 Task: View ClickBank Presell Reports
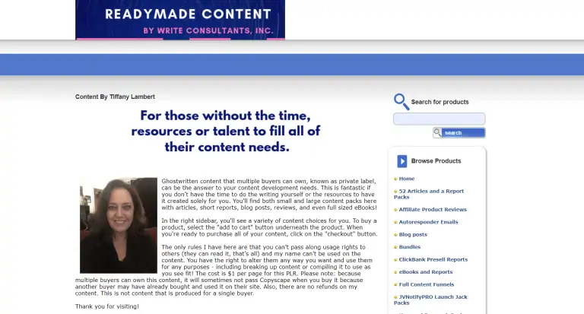pyautogui.click(x=433, y=259)
